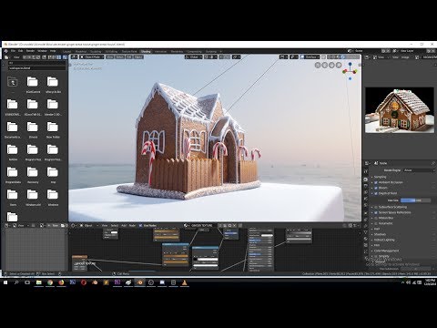The height and width of the screenshot is (328, 437).
Task: Click the Blender logo icon in menu bar
Action: 6,51
